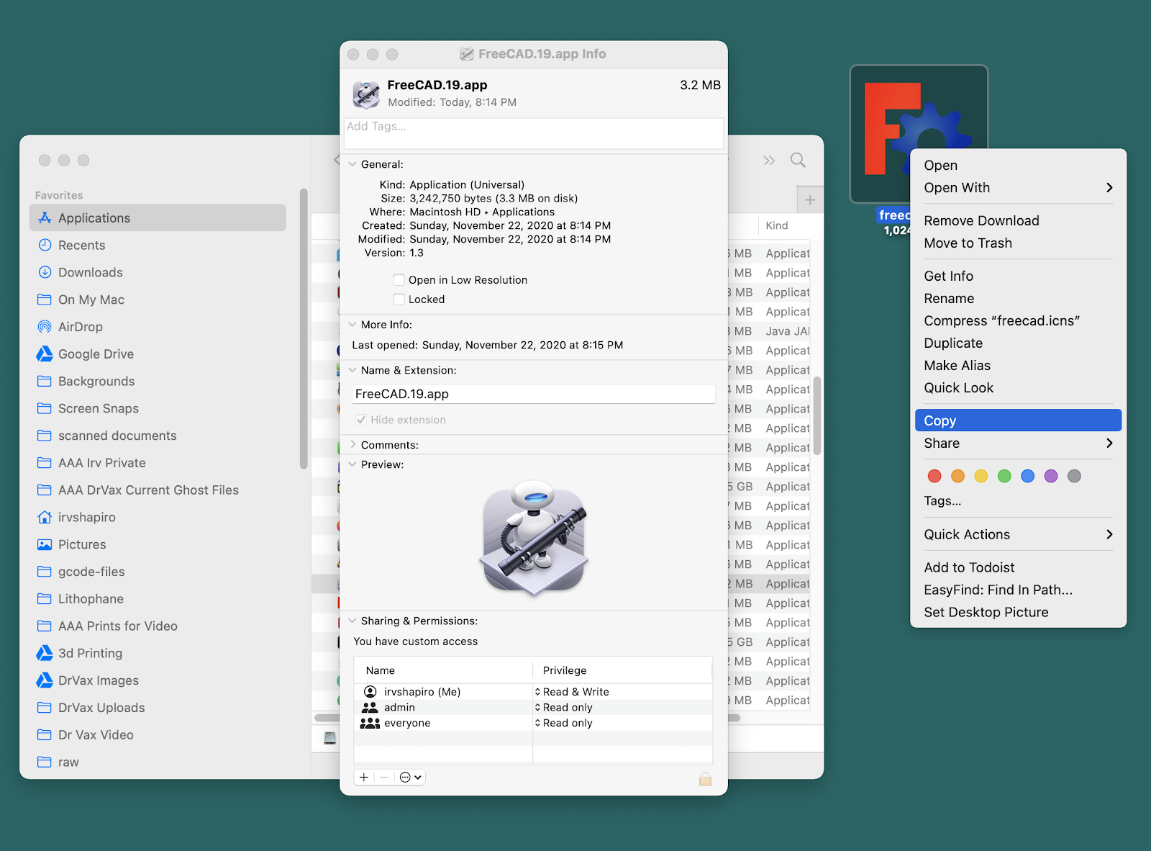This screenshot has height=851, width=1151.
Task: Click the Recents clock icon
Action: coord(45,245)
